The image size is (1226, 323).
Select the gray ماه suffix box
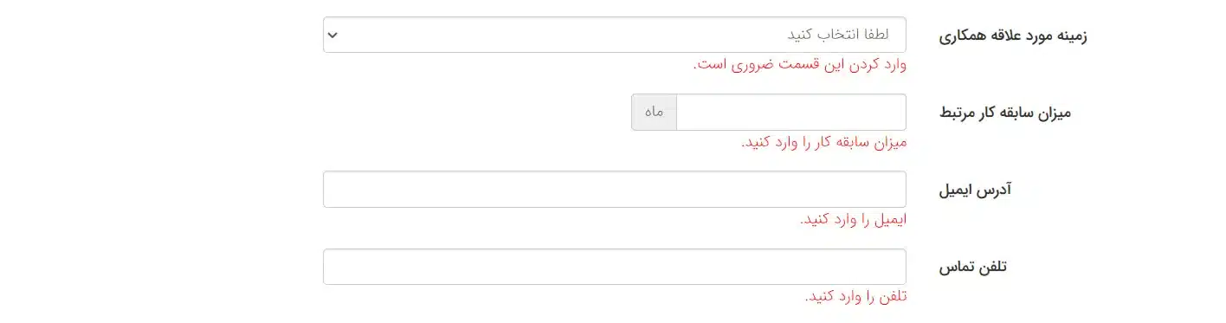pos(654,112)
